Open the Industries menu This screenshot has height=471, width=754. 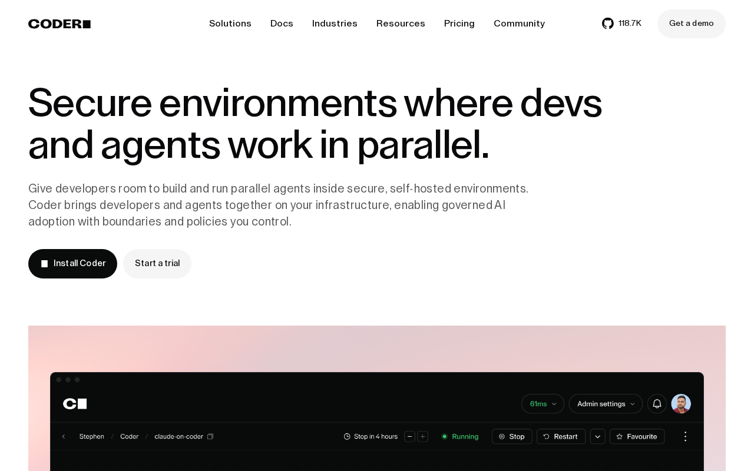coord(335,24)
